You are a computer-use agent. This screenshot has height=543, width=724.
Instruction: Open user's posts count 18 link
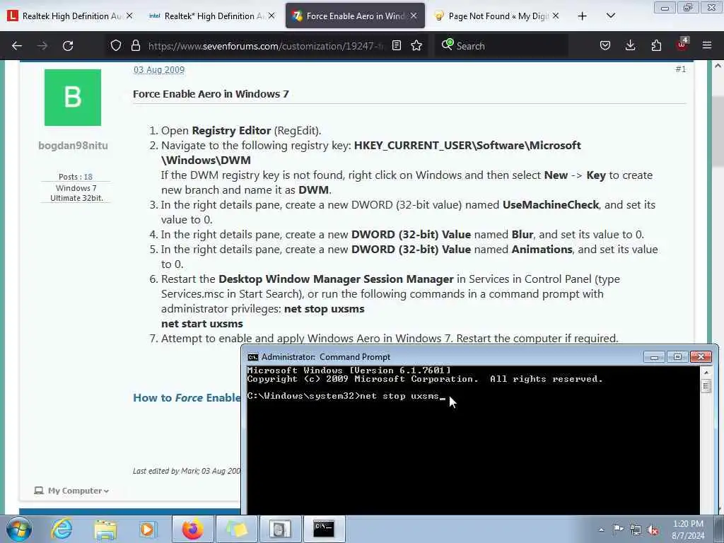click(88, 177)
